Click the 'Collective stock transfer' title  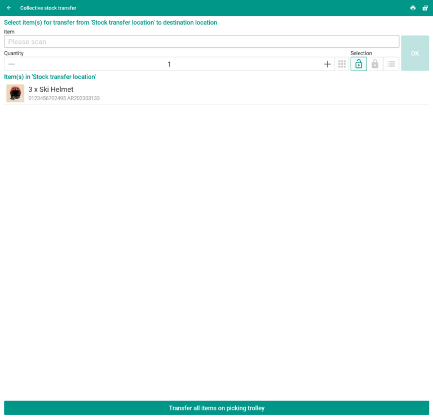point(48,8)
